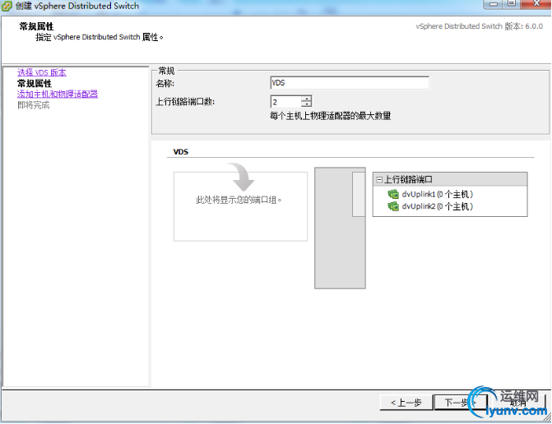Decrease the uplink port count with the down arrow
Screen dimensions: 552x424
[306, 104]
